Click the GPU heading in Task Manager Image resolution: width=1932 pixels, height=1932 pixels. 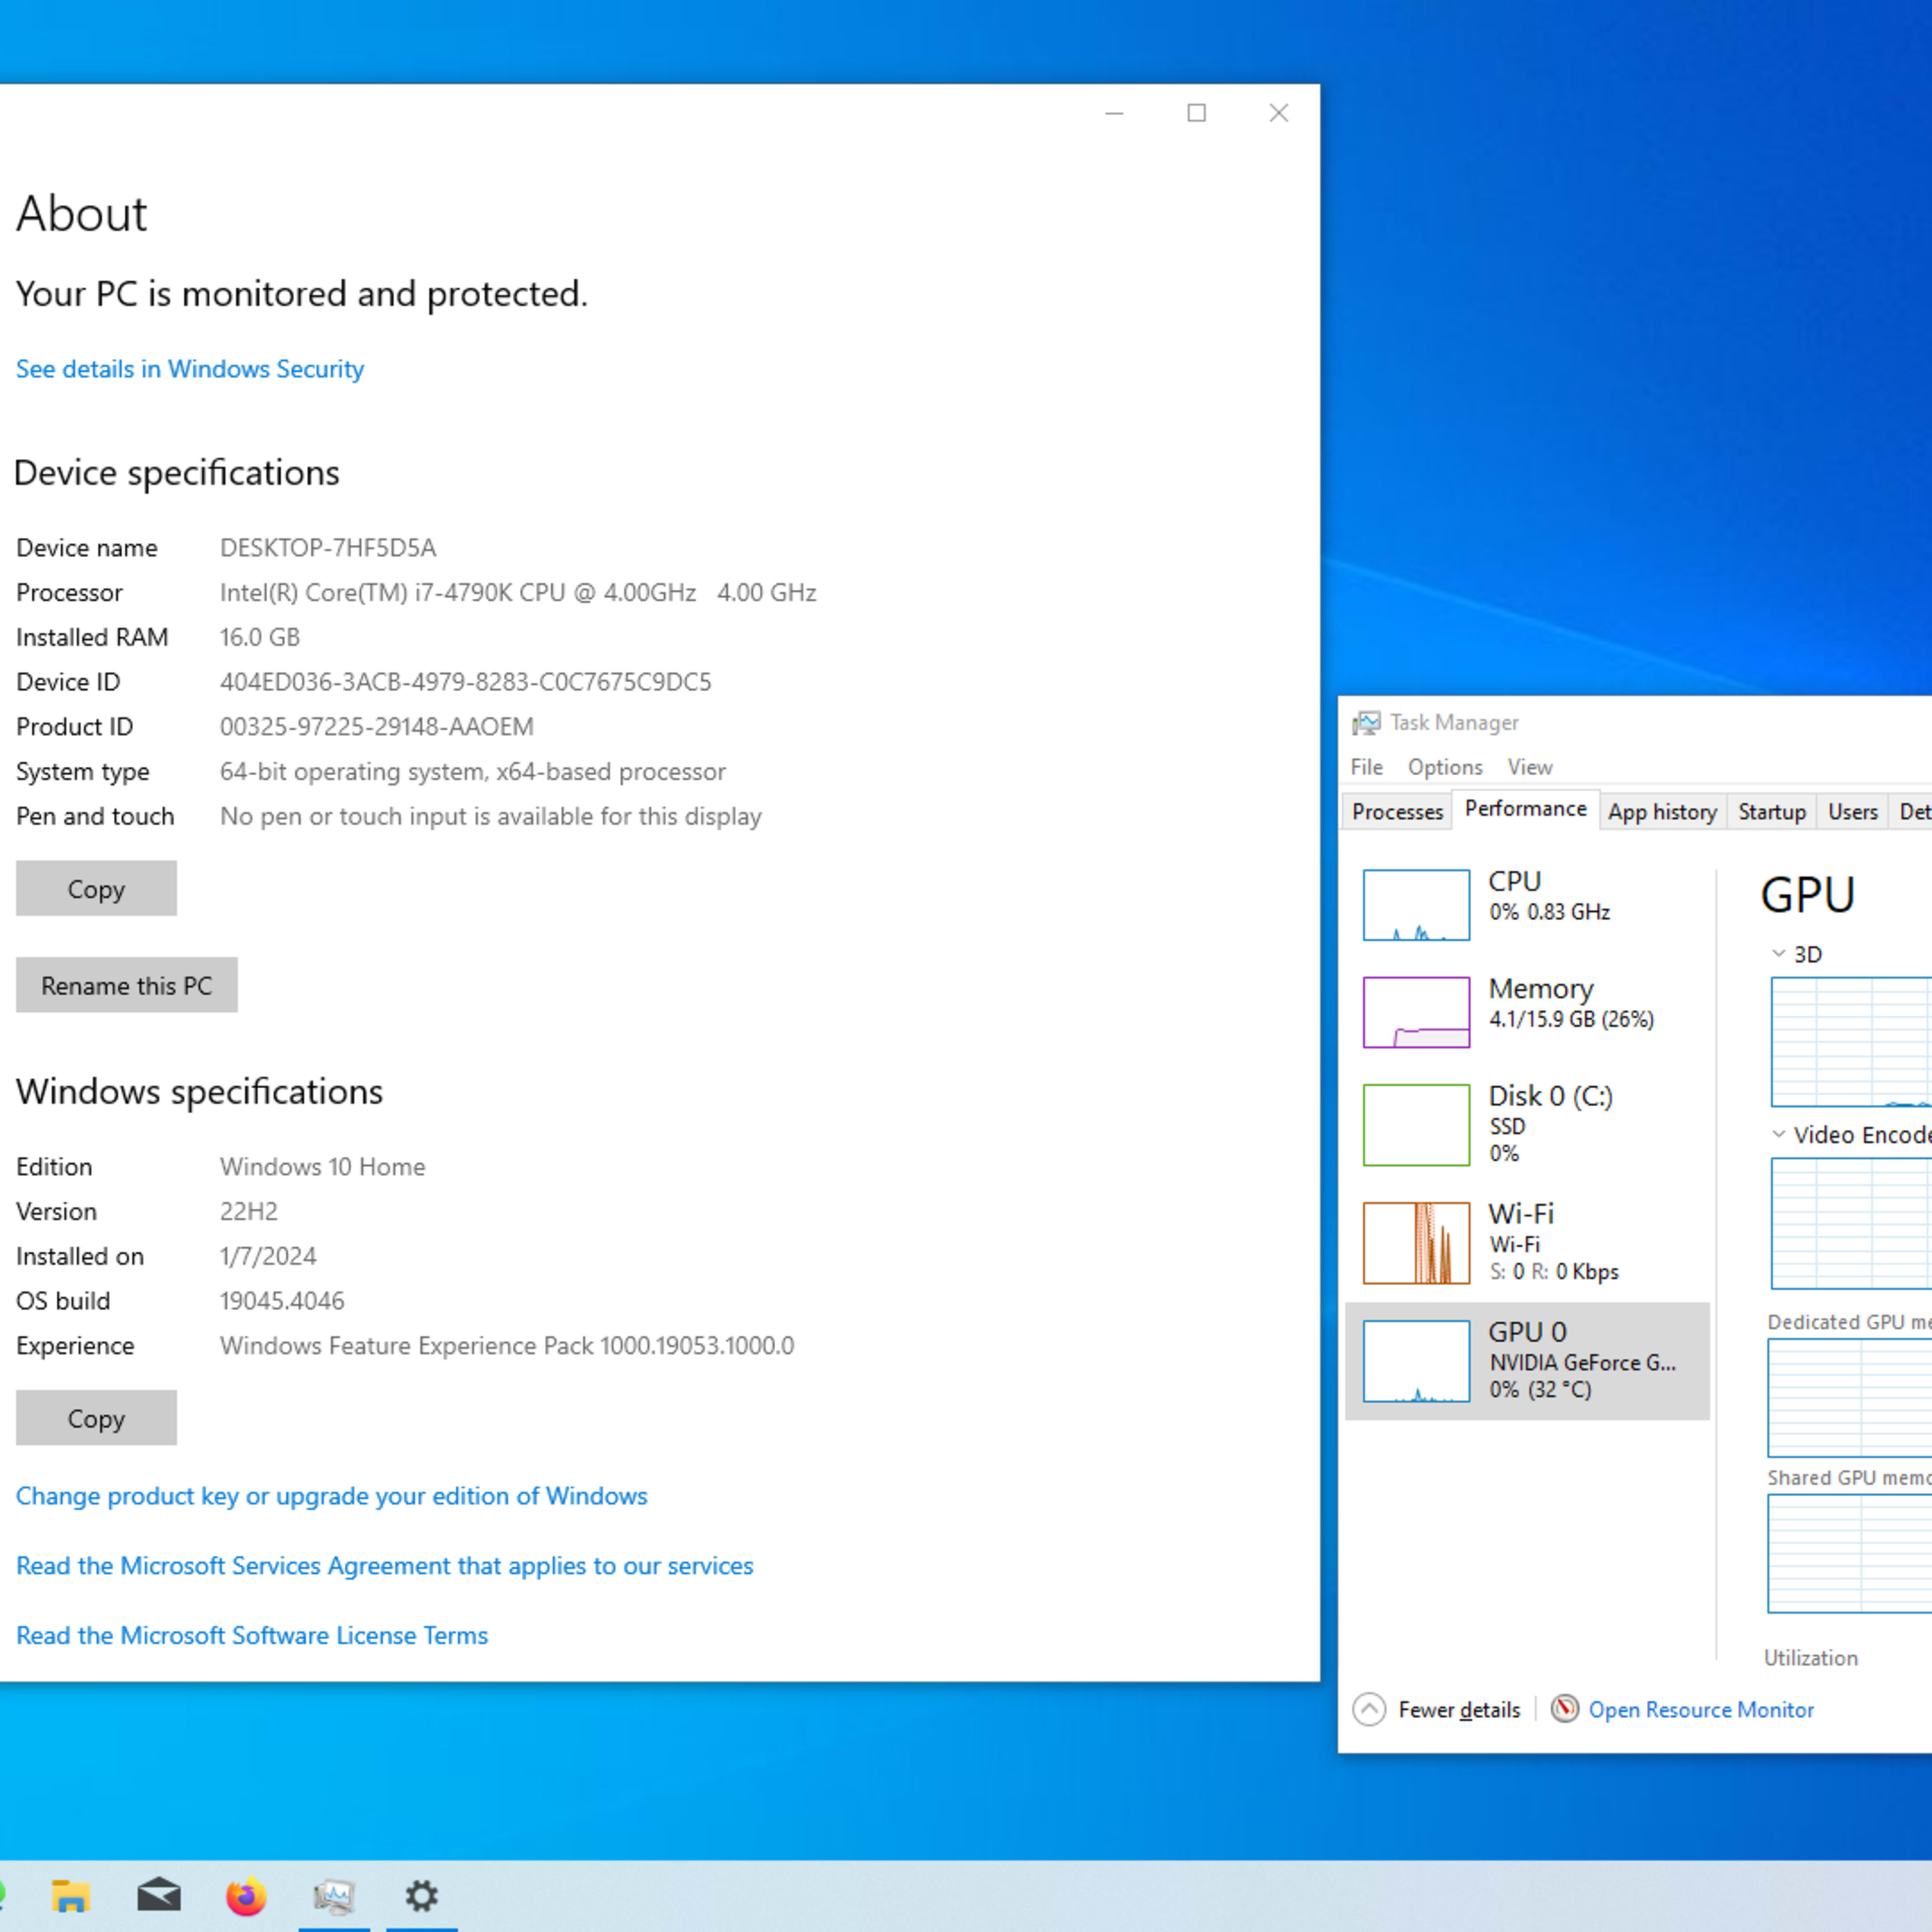tap(1807, 894)
